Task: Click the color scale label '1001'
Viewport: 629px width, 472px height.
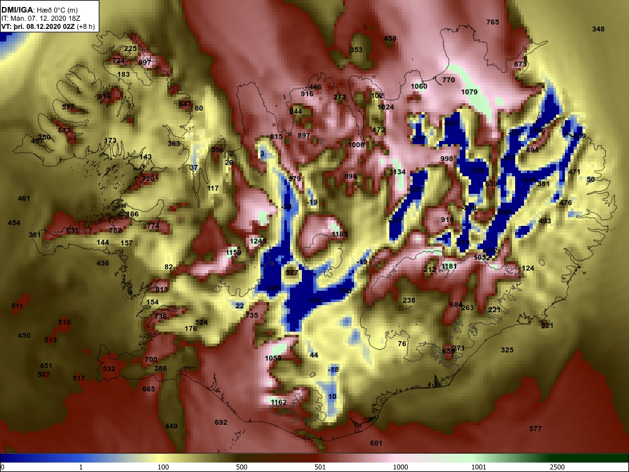Action: click(479, 467)
